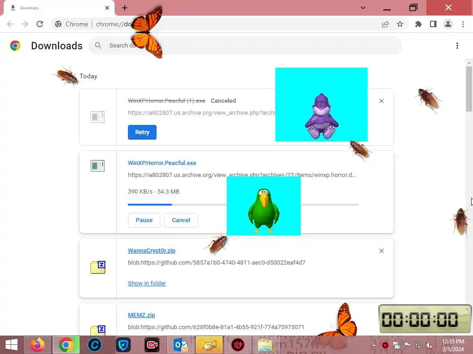Toggle the side panel icon
The width and height of the screenshot is (473, 354).
click(x=433, y=24)
